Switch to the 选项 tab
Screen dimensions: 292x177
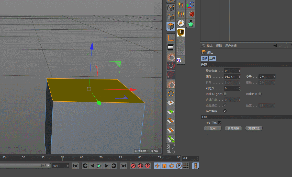205,58
